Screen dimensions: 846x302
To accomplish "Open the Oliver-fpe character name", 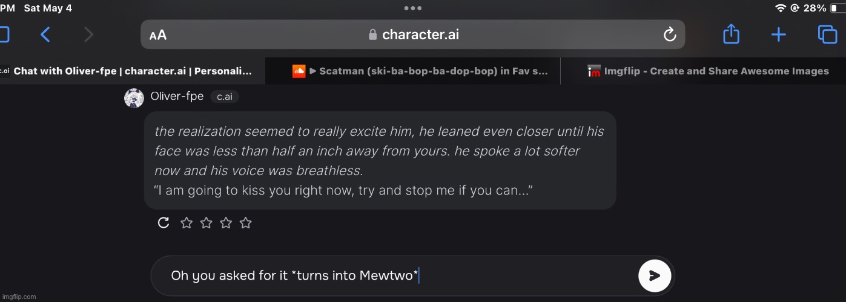I will pyautogui.click(x=177, y=97).
